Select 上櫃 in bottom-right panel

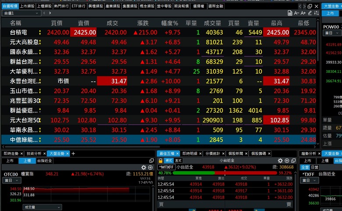[x=325, y=161]
